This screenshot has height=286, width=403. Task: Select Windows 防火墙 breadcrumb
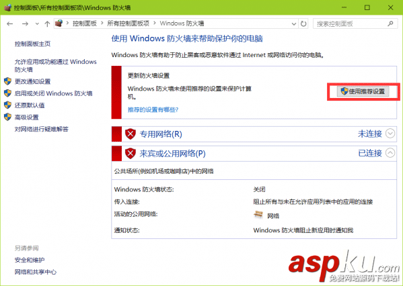[182, 23]
